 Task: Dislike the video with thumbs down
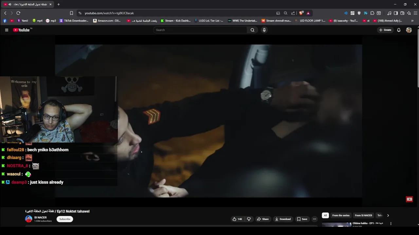(x=249, y=219)
